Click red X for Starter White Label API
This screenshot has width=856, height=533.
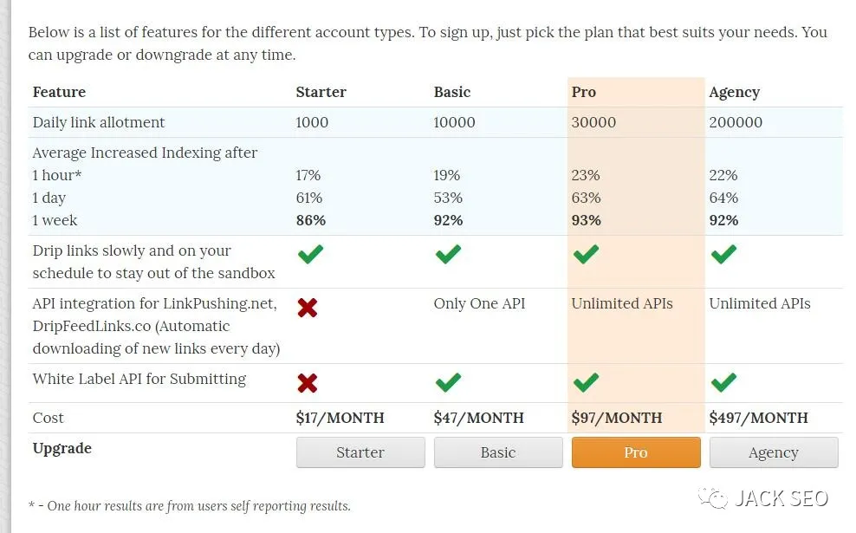click(307, 383)
